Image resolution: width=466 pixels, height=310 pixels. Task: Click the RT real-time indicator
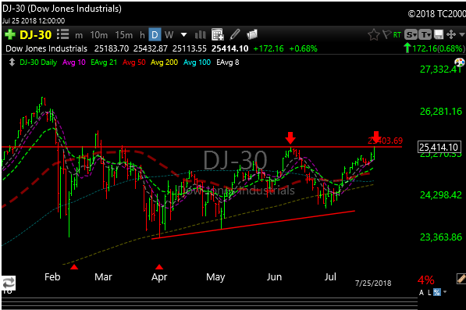(397, 35)
